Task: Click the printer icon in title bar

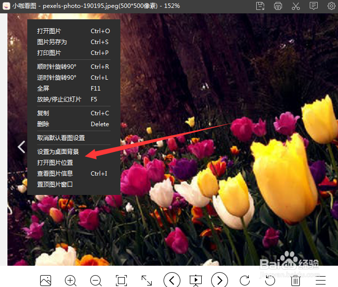Action: (278, 6)
